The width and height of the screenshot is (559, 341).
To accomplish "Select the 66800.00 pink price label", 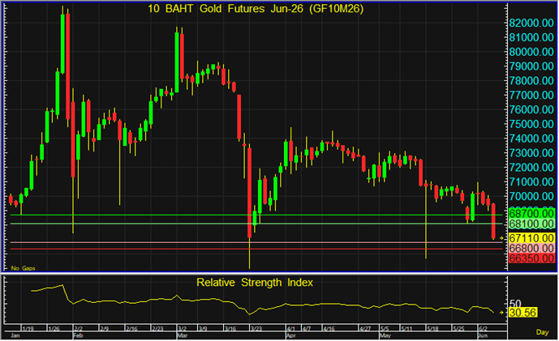I will (x=531, y=248).
